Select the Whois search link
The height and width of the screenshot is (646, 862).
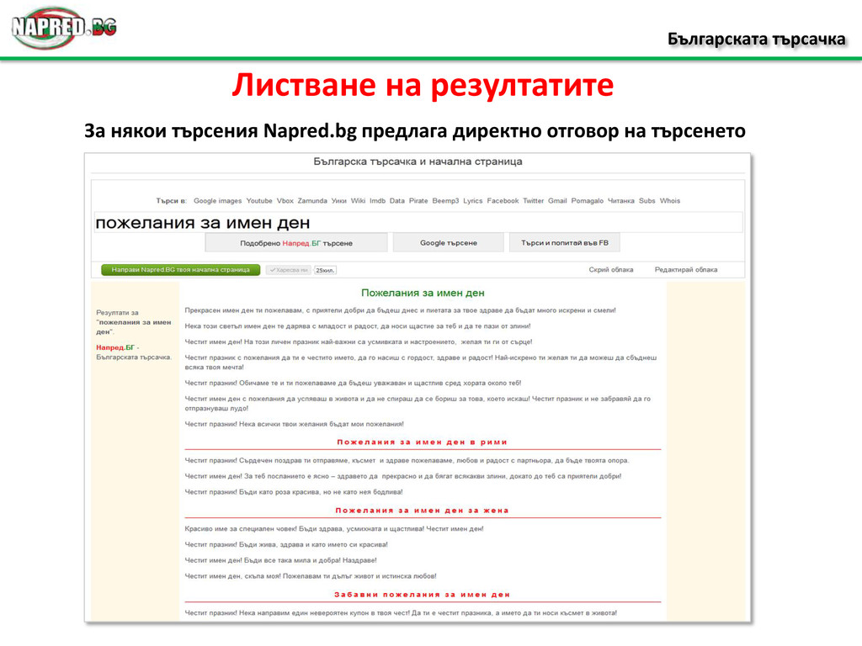click(x=669, y=201)
